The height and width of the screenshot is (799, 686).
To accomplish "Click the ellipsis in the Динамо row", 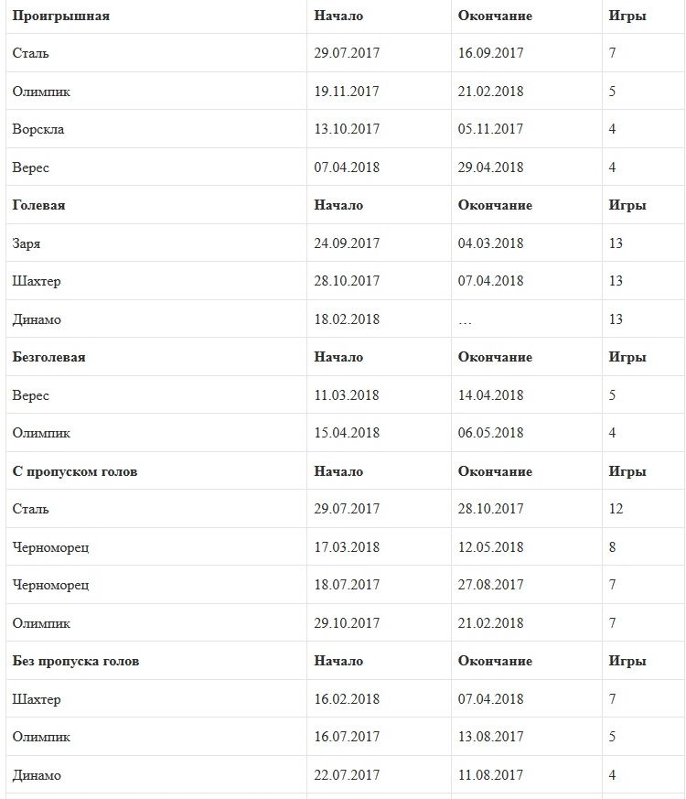I will tap(466, 319).
